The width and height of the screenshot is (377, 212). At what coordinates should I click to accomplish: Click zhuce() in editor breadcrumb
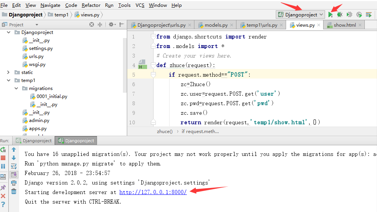click(x=165, y=131)
